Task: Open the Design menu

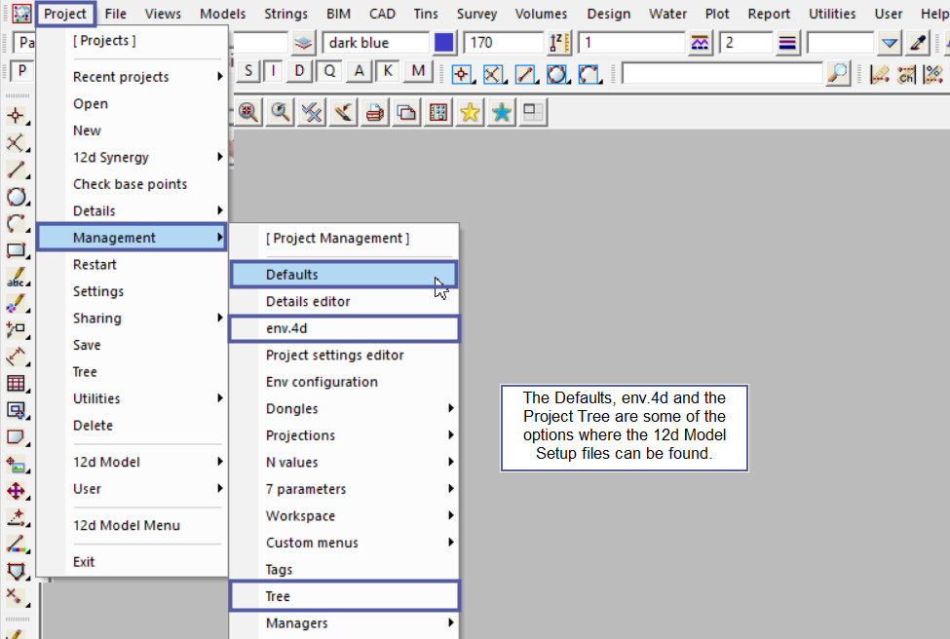Action: click(x=608, y=14)
